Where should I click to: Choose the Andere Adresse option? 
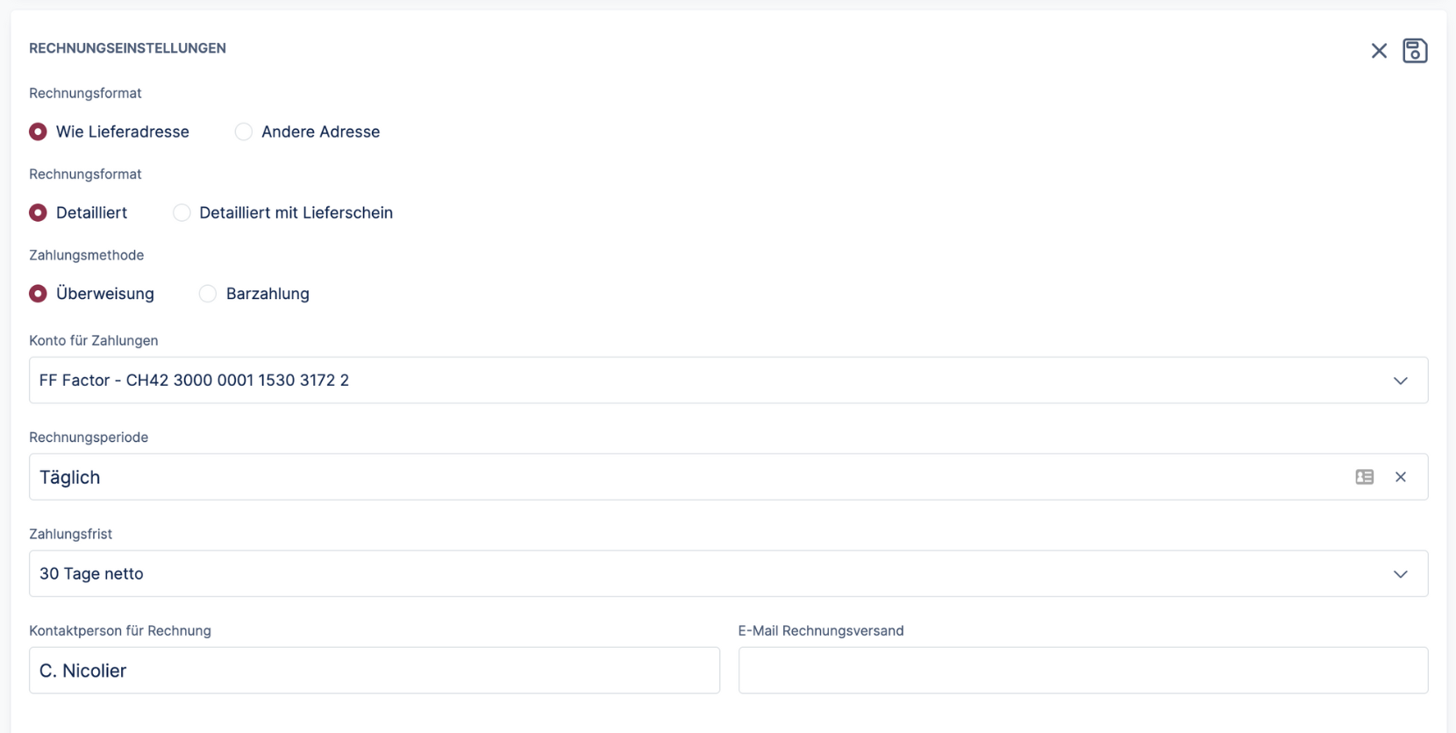click(x=244, y=132)
